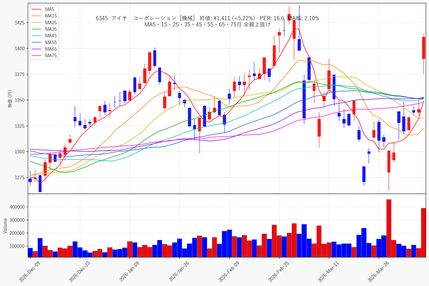The width and height of the screenshot is (429, 286).
Task: Click the 2025-Dec-09 date label
Action: click(x=29, y=271)
